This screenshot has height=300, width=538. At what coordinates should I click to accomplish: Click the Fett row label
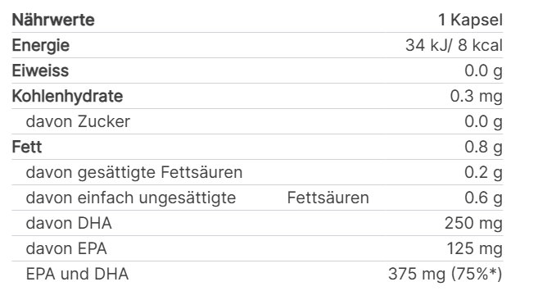[x=27, y=147]
